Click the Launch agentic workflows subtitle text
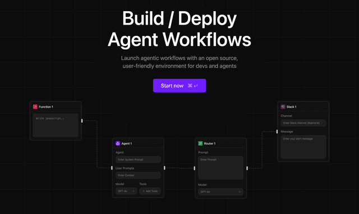Screen dimensions: 359x214 pyautogui.click(x=179, y=62)
